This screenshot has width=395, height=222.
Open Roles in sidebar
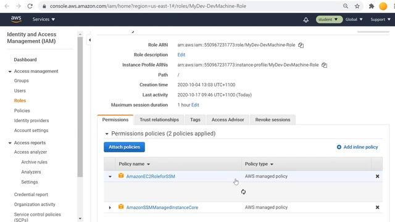20,101
